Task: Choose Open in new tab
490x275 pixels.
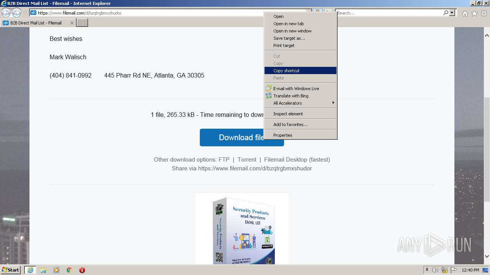Action: coord(301,24)
